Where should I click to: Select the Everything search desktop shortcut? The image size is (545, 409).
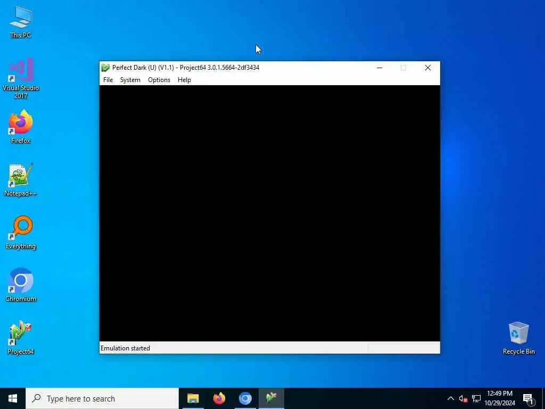click(x=21, y=232)
